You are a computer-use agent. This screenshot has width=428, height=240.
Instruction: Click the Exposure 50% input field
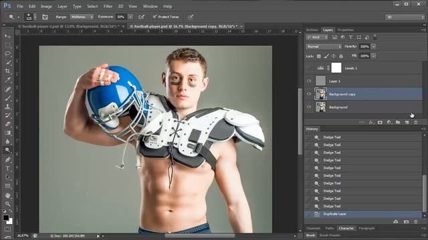coord(121,17)
